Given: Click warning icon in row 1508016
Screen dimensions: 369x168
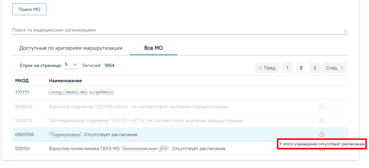Looking at the screenshot, I should (322, 120).
